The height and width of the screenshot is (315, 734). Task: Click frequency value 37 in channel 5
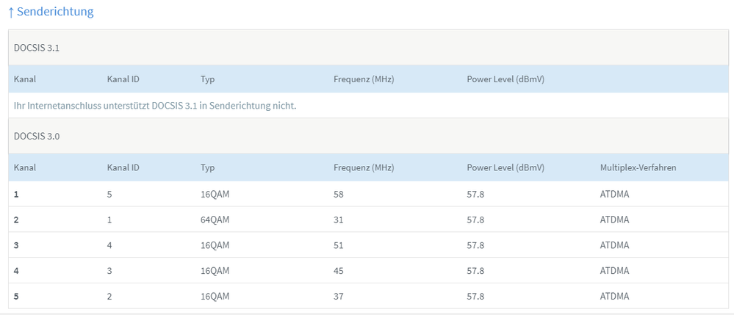pyautogui.click(x=339, y=296)
